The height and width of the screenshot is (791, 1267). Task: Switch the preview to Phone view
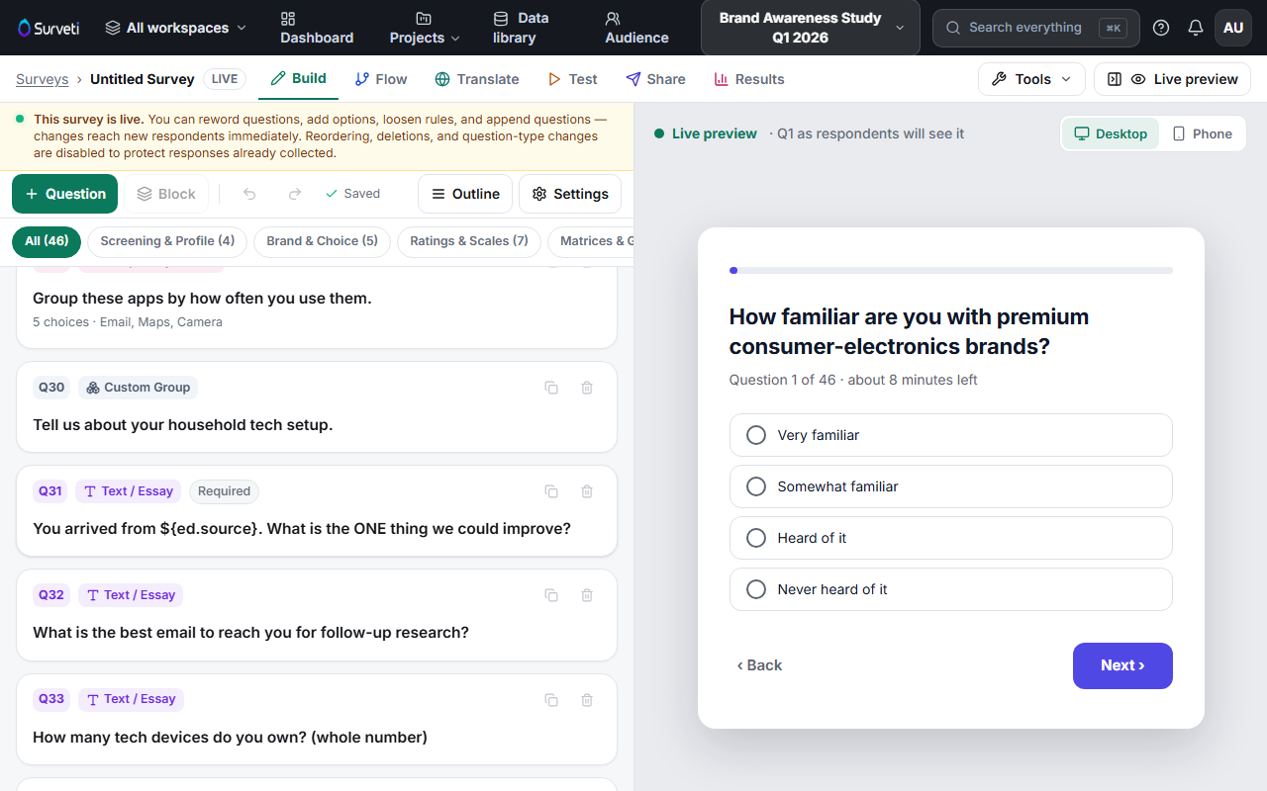[1203, 133]
